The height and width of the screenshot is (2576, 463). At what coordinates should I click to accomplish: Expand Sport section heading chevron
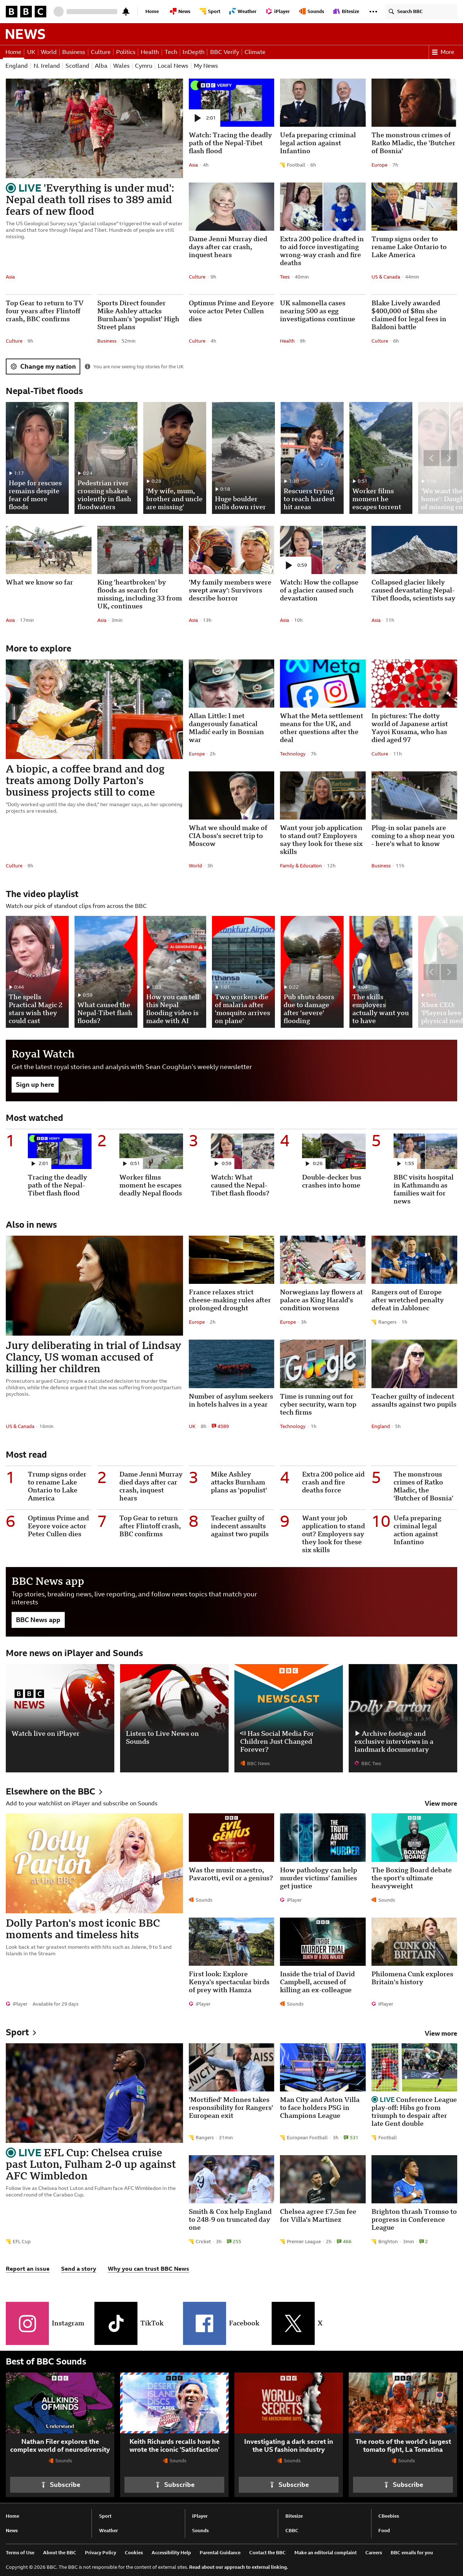tap(34, 2033)
